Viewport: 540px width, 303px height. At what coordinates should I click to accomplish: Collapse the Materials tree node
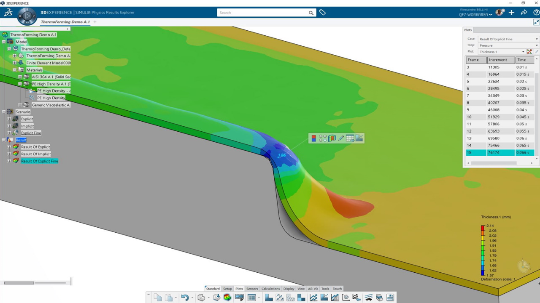[x=14, y=70]
